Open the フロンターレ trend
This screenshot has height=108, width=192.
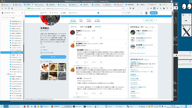(x=134, y=70)
